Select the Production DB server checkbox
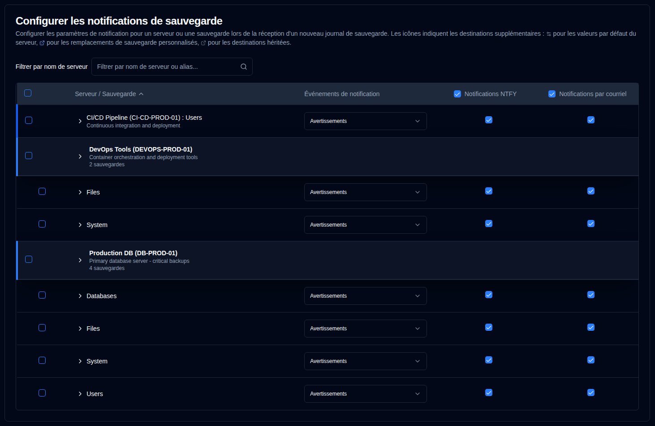The width and height of the screenshot is (655, 426). point(29,259)
